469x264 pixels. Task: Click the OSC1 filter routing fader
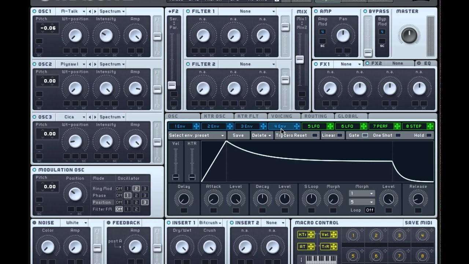tap(157, 36)
